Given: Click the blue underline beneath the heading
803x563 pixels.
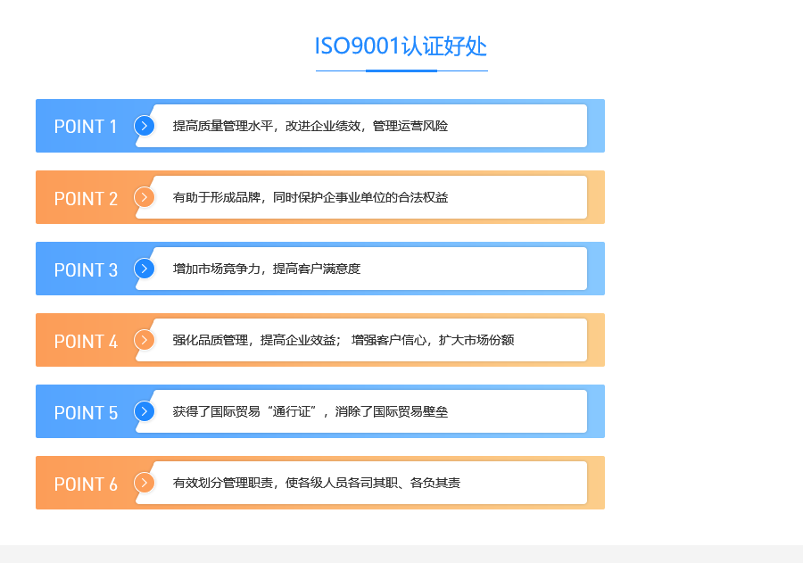Looking at the screenshot, I should pyautogui.click(x=401, y=70).
